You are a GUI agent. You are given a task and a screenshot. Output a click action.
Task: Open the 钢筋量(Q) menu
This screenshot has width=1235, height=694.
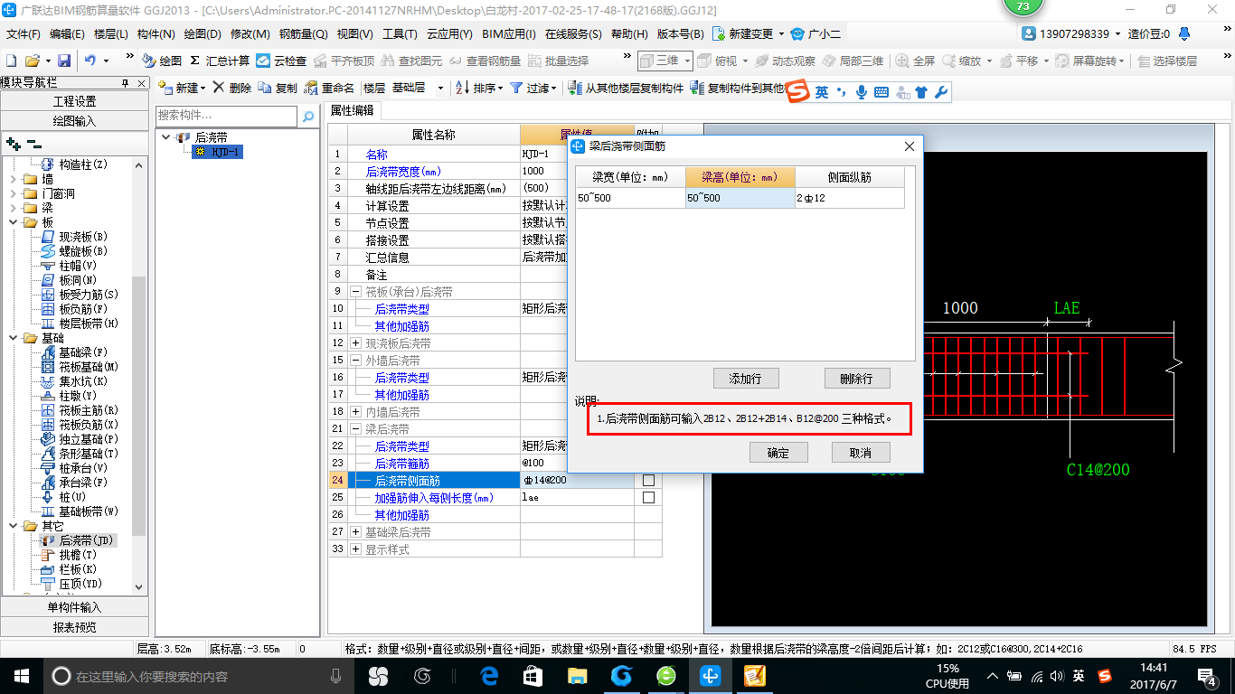tap(303, 34)
